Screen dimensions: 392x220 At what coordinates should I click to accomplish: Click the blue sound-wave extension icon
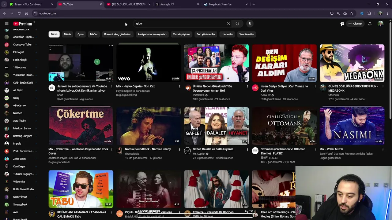[362, 13]
